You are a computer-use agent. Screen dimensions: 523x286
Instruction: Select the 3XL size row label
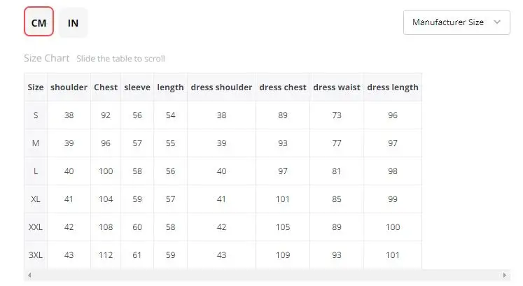(36, 255)
